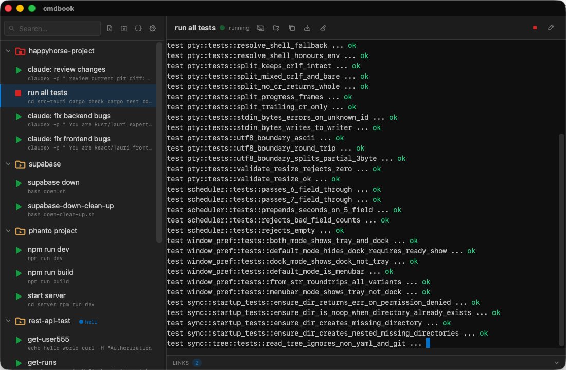Select 'npm run dev' command
This screenshot has width=566, height=370.
click(79, 253)
